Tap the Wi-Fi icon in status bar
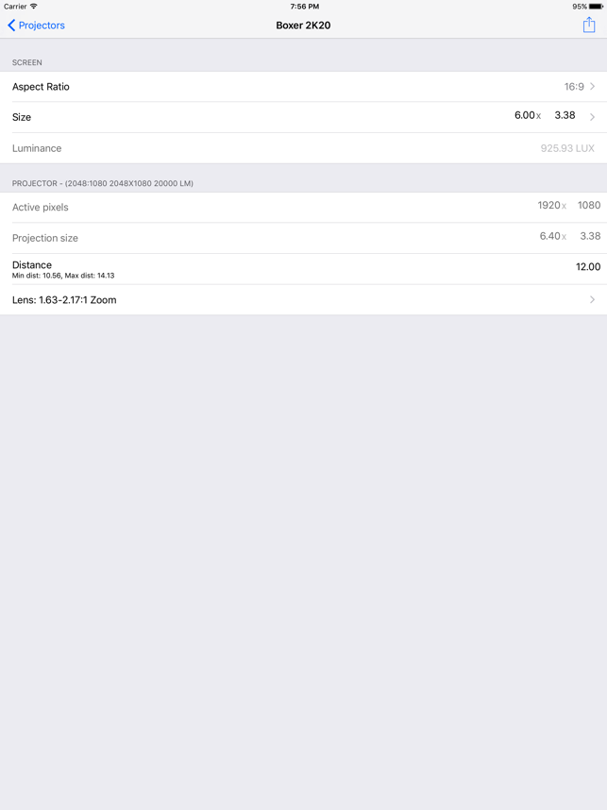 point(34,7)
